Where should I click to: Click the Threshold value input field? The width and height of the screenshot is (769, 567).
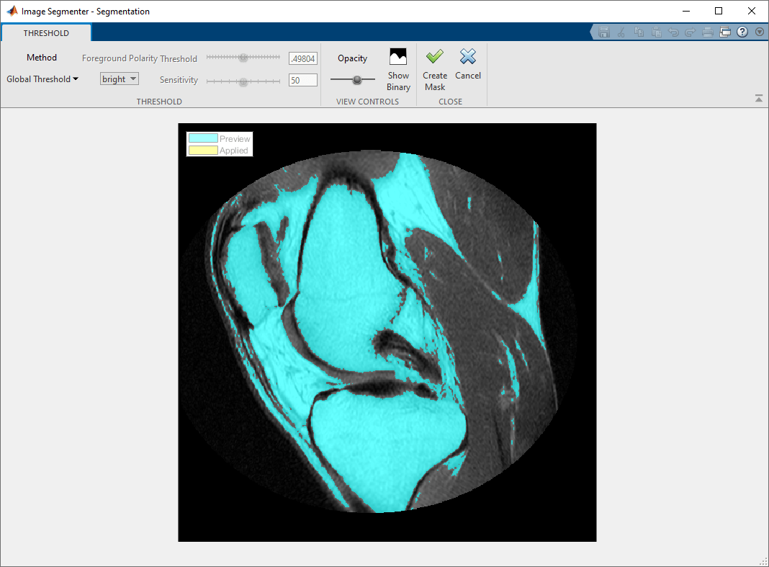303,58
